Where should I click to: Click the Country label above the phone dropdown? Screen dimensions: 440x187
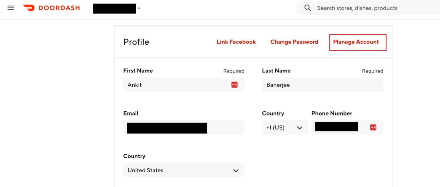[x=273, y=113]
